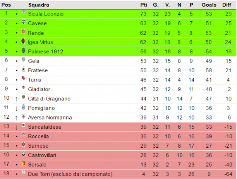The height and width of the screenshot is (179, 237).
Task: Click the Squadra column header
Action: coord(39,5)
